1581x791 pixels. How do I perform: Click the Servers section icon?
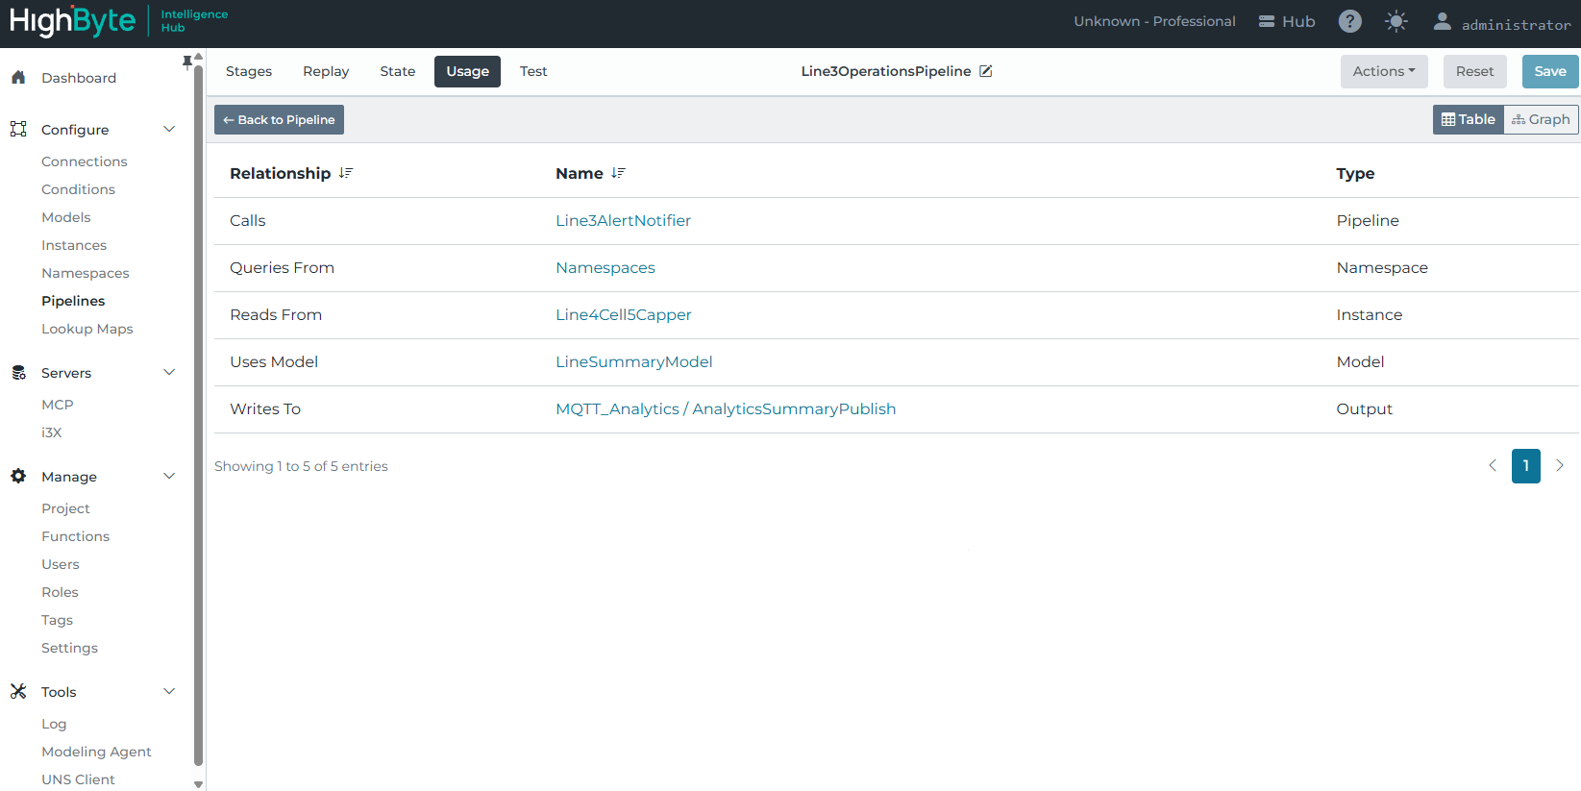(18, 373)
